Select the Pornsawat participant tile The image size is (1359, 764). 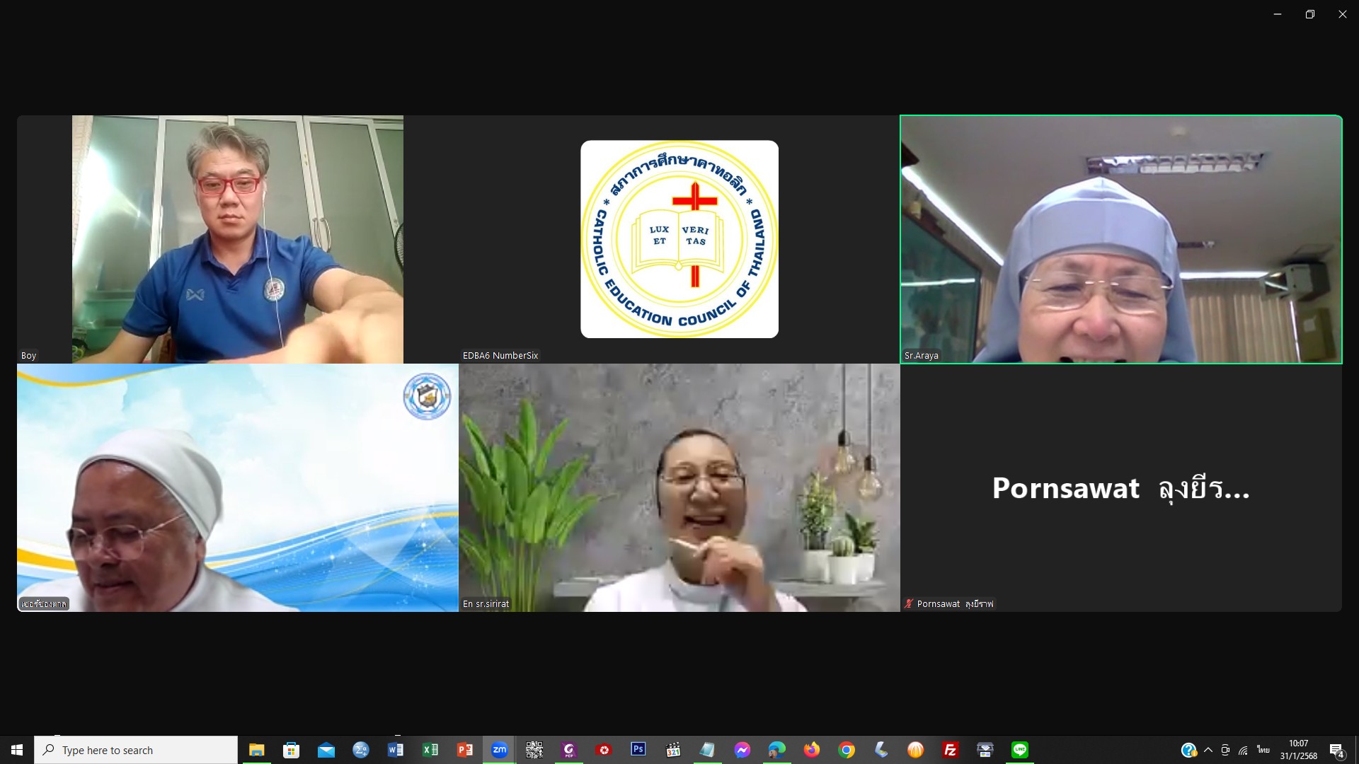click(1121, 487)
